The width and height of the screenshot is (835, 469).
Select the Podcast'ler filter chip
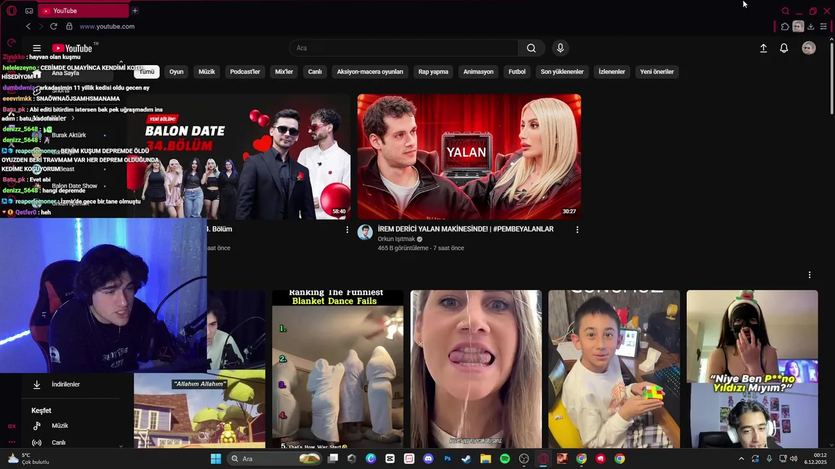[x=245, y=72]
